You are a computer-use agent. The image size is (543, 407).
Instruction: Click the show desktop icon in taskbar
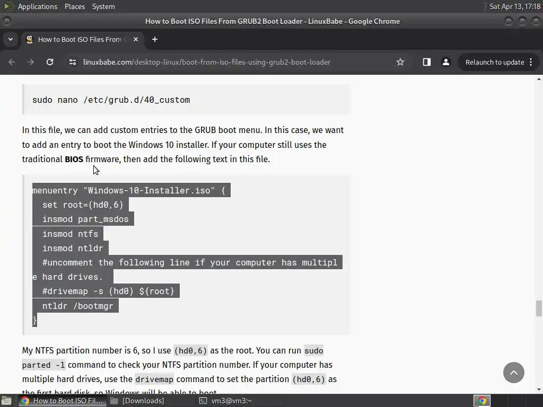click(x=6, y=401)
